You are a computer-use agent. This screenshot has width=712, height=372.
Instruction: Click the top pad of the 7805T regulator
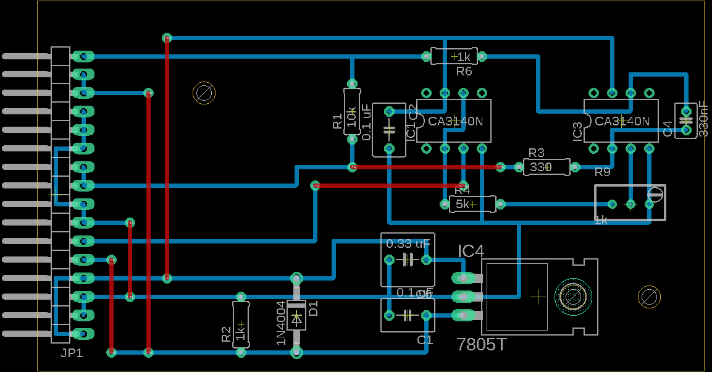click(x=464, y=278)
